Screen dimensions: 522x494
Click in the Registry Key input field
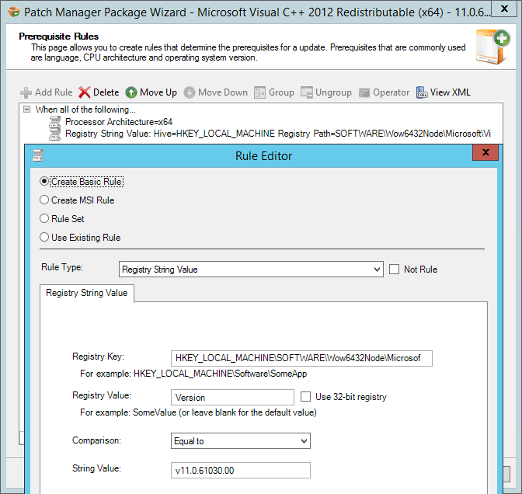tap(301, 358)
